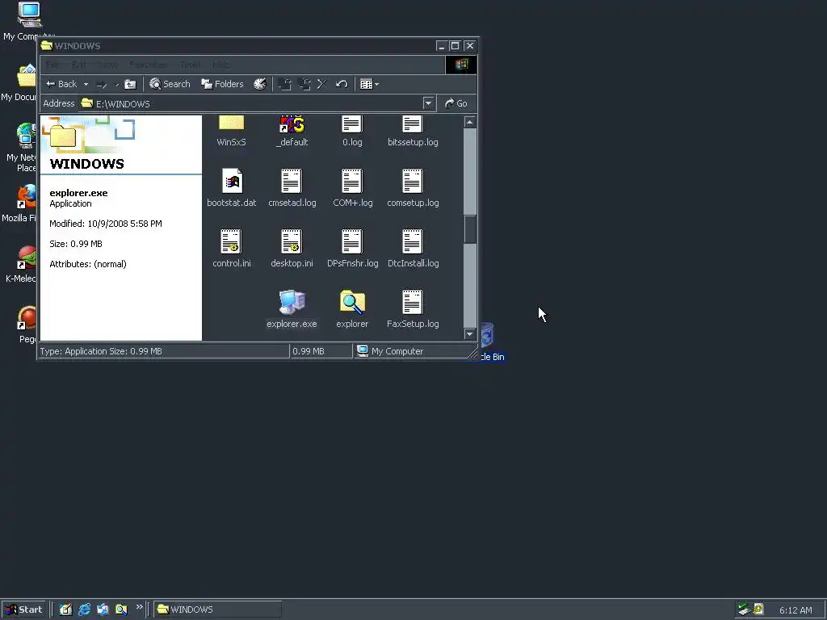Open Internet Explorer from Quick Launch
The width and height of the screenshot is (827, 620).
[84, 610]
